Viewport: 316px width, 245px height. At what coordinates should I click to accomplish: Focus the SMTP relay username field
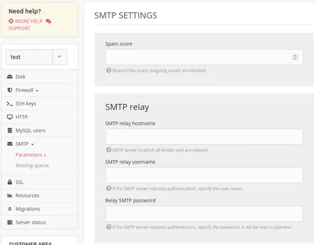pyautogui.click(x=204, y=176)
